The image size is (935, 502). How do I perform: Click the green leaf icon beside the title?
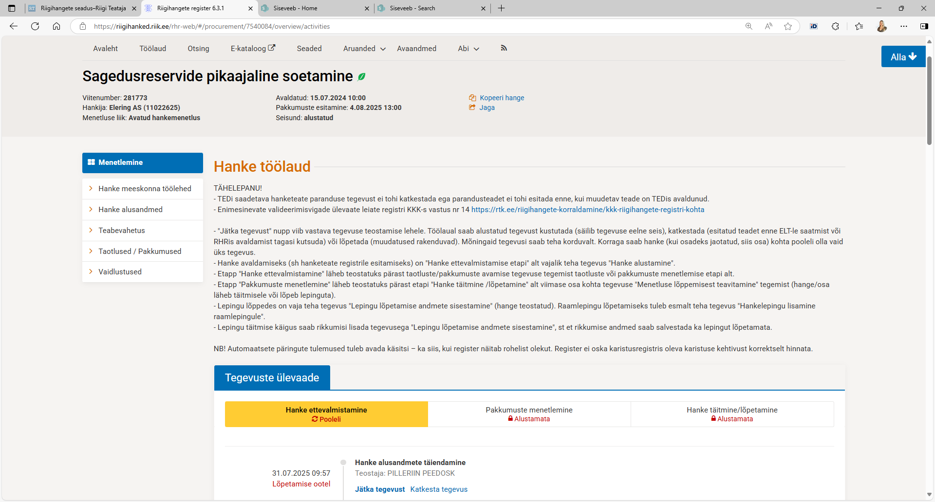tap(362, 76)
